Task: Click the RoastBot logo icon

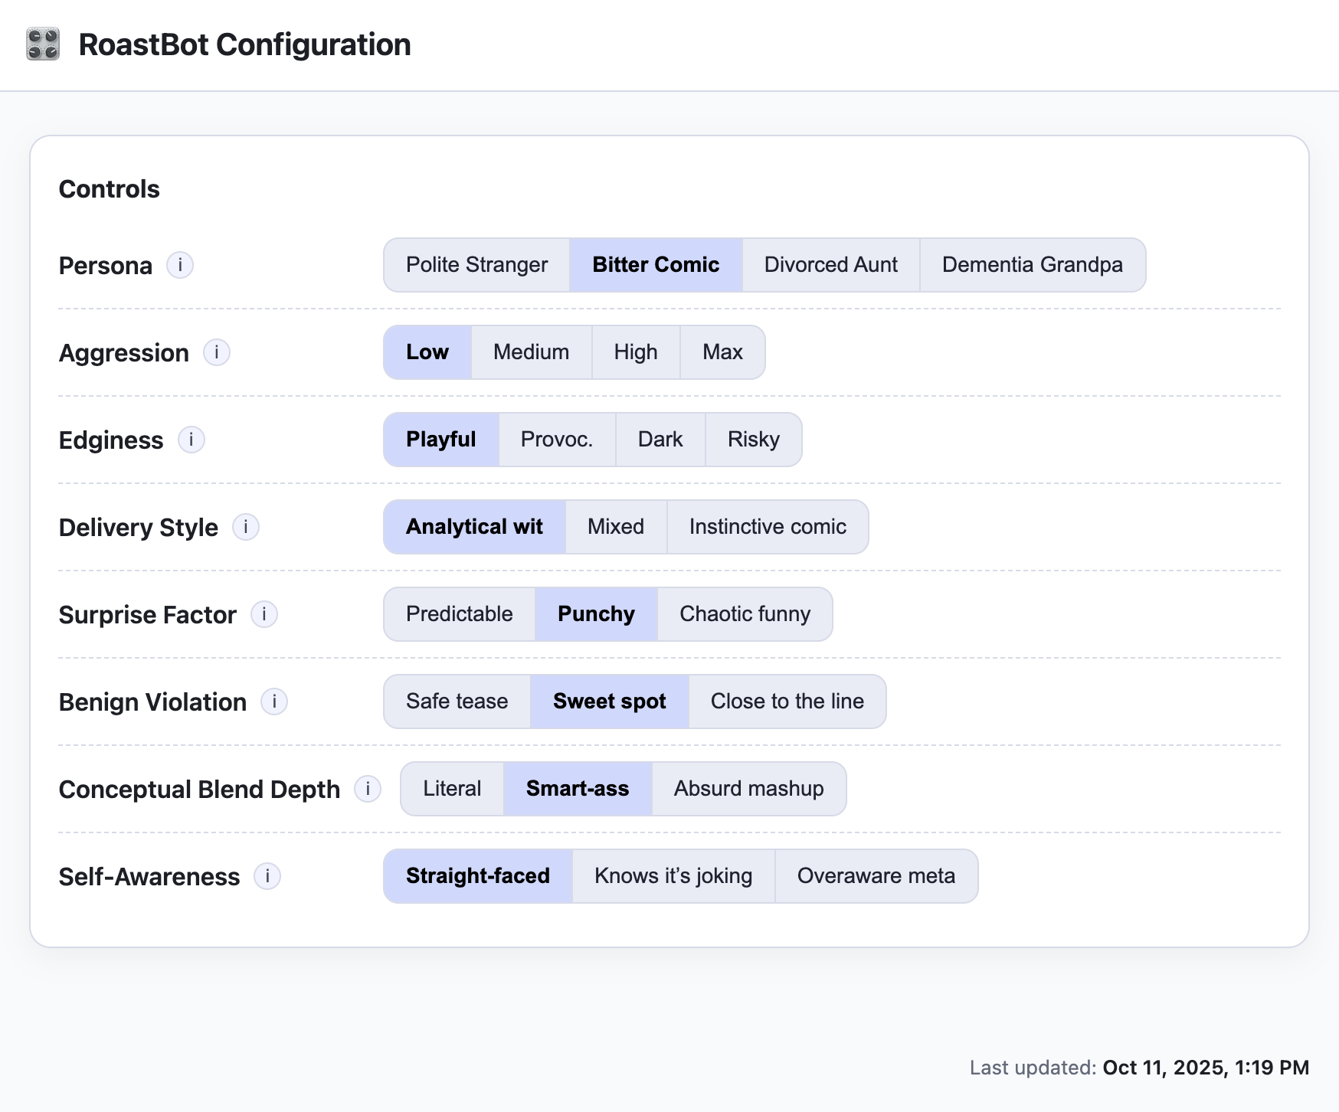Action: (43, 44)
